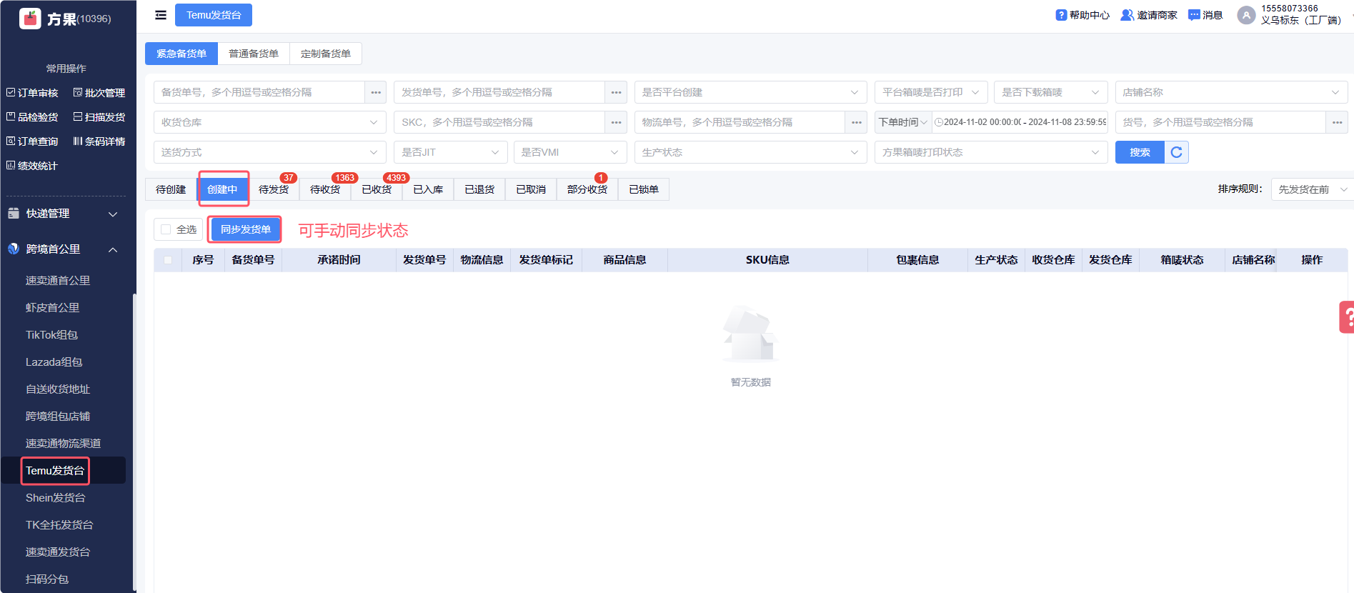
Task: Select 已入库 status tab
Action: pyautogui.click(x=428, y=189)
